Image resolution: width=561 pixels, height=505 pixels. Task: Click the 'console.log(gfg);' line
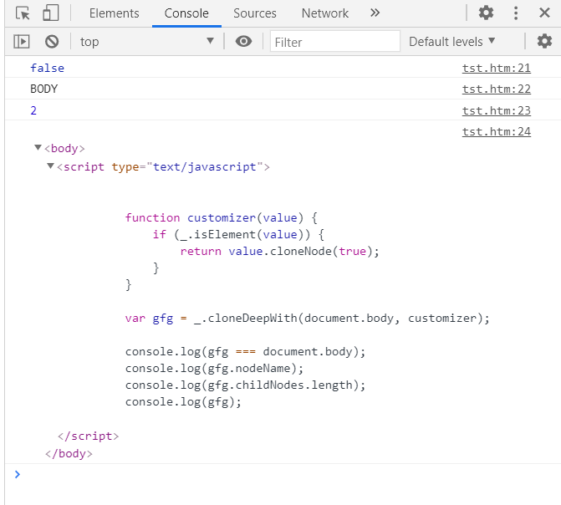point(183,402)
